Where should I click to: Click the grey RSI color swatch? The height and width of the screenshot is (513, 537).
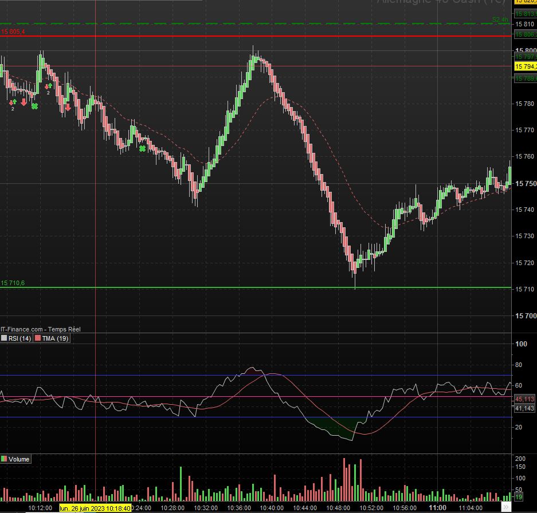click(x=4, y=338)
